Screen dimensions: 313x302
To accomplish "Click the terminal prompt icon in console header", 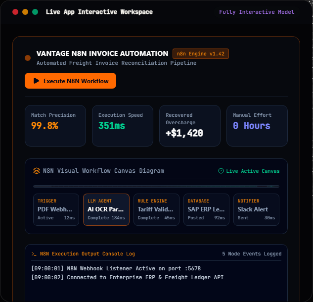I will click(x=34, y=254).
